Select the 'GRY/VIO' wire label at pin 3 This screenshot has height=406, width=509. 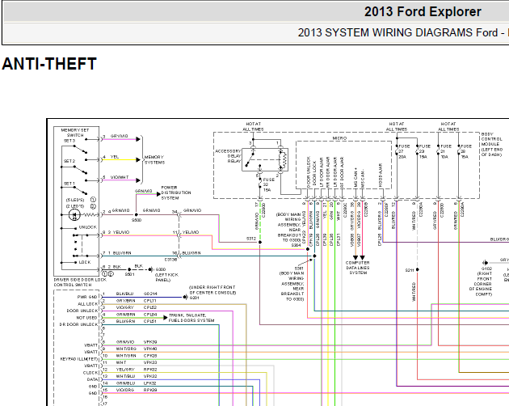click(119, 136)
